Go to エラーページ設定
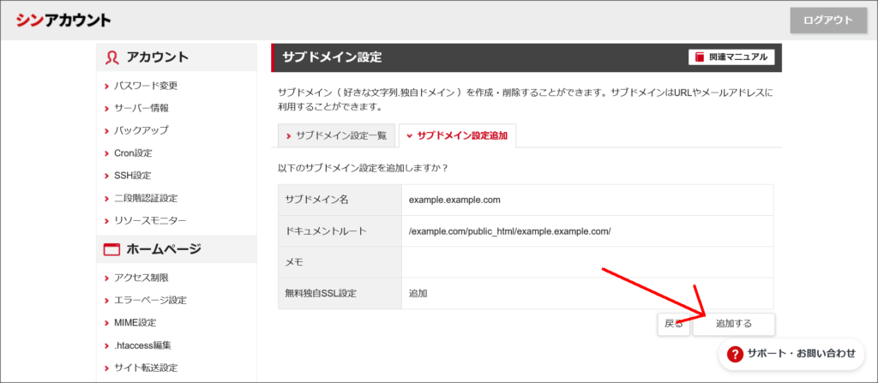 click(x=150, y=300)
